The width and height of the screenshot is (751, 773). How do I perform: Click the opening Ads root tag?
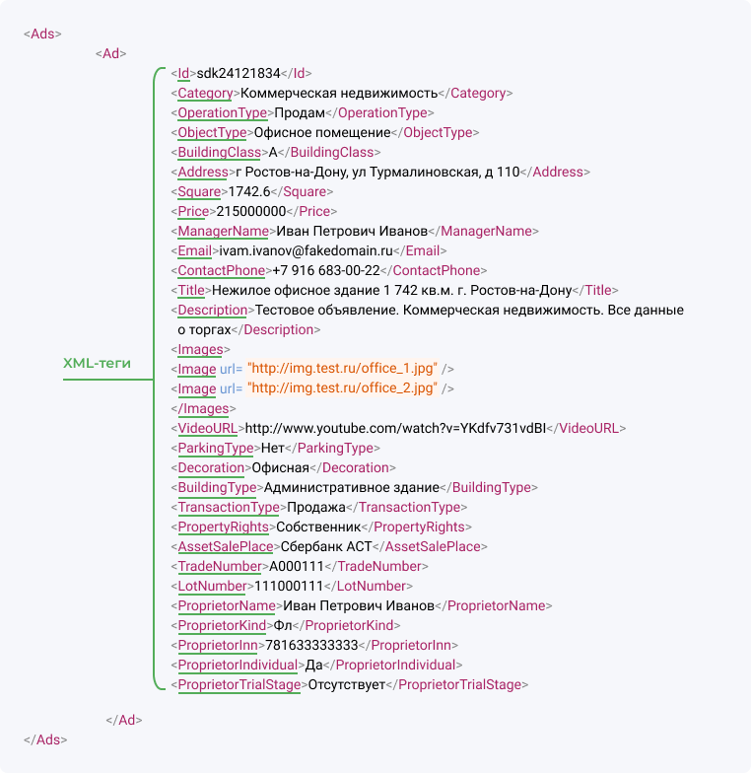point(43,34)
